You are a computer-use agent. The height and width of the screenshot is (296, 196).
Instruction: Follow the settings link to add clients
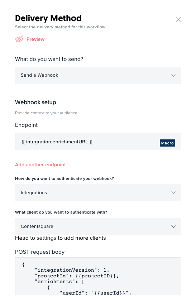pos(47,238)
